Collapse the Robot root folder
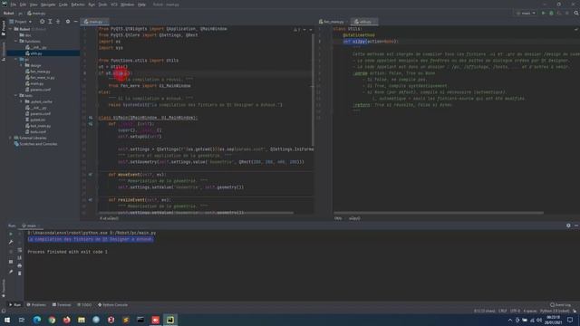 click(11, 29)
